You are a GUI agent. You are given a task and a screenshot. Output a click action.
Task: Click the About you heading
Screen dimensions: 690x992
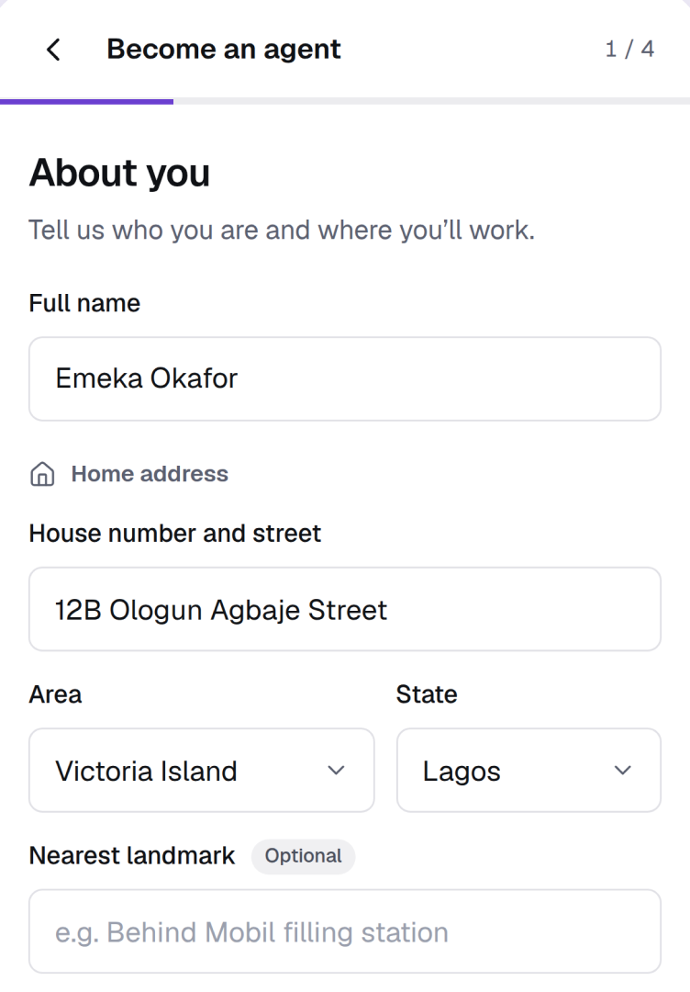tap(119, 173)
